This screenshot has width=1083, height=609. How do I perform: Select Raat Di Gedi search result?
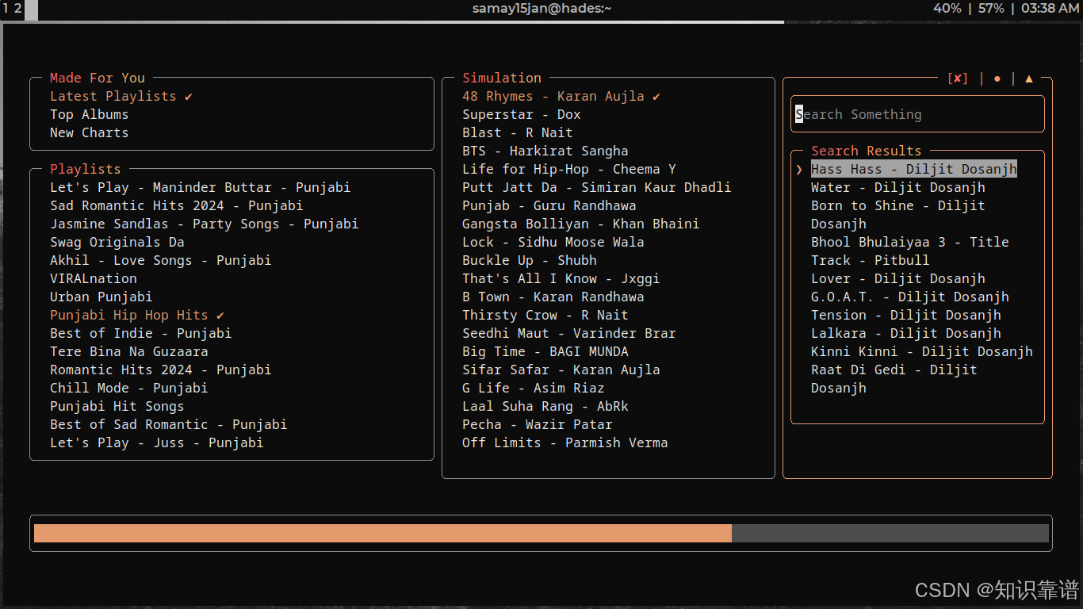(x=894, y=378)
